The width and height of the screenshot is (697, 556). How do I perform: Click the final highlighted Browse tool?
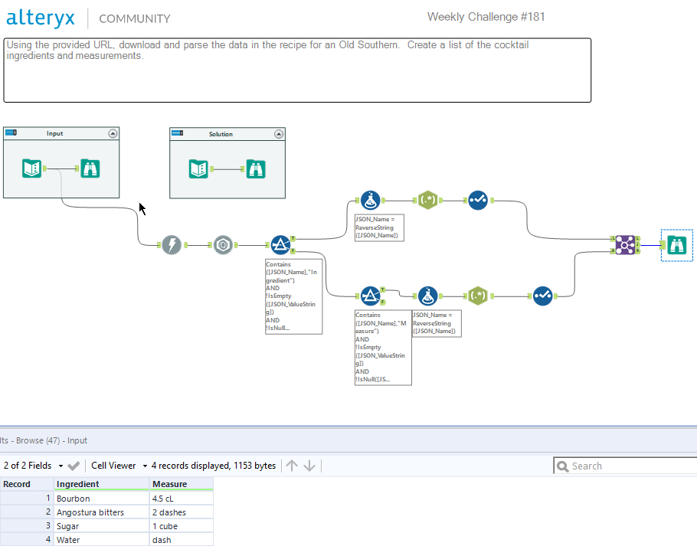[x=677, y=245]
